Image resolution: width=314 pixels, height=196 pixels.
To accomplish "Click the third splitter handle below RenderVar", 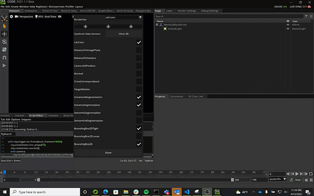I will (131, 26).
